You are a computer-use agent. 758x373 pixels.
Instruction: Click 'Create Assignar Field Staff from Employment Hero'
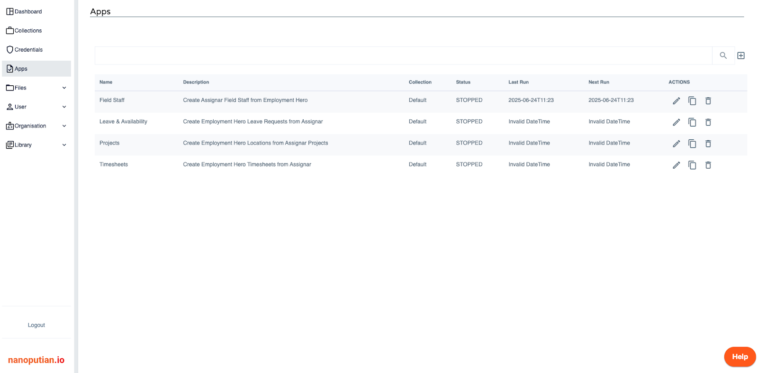coord(245,100)
